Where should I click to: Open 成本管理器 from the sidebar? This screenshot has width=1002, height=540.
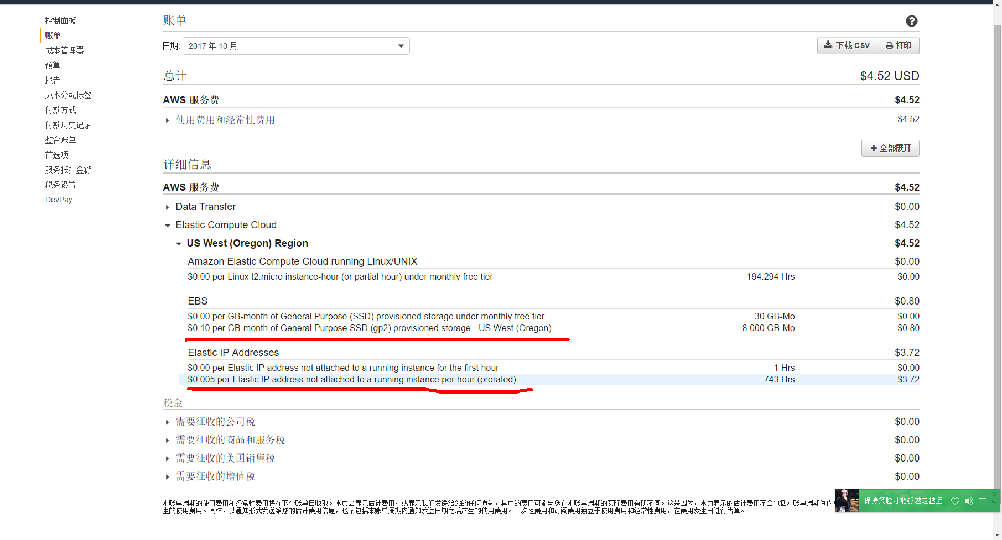(64, 50)
